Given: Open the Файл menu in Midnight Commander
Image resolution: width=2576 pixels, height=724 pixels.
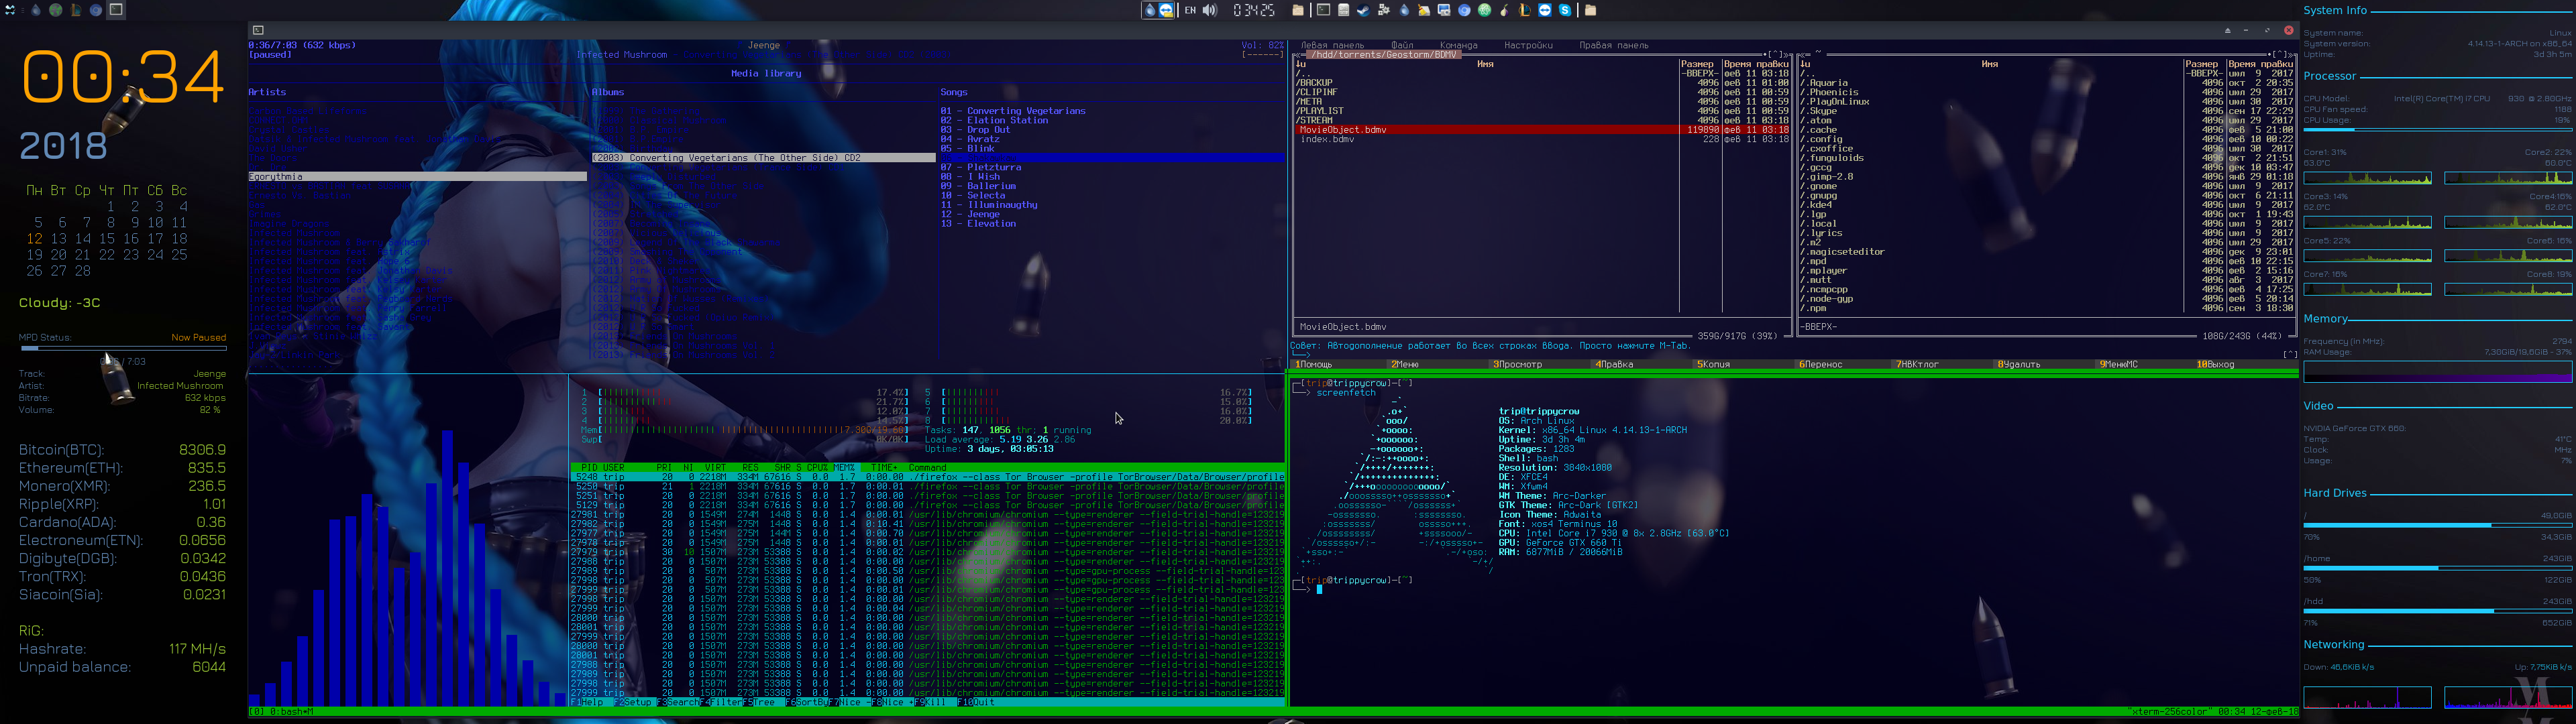Looking at the screenshot, I should click(x=1403, y=45).
